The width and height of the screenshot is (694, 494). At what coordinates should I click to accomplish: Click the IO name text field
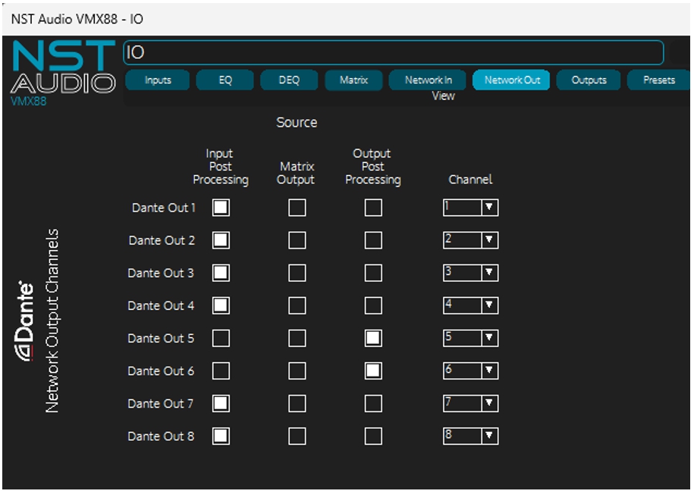coord(393,53)
